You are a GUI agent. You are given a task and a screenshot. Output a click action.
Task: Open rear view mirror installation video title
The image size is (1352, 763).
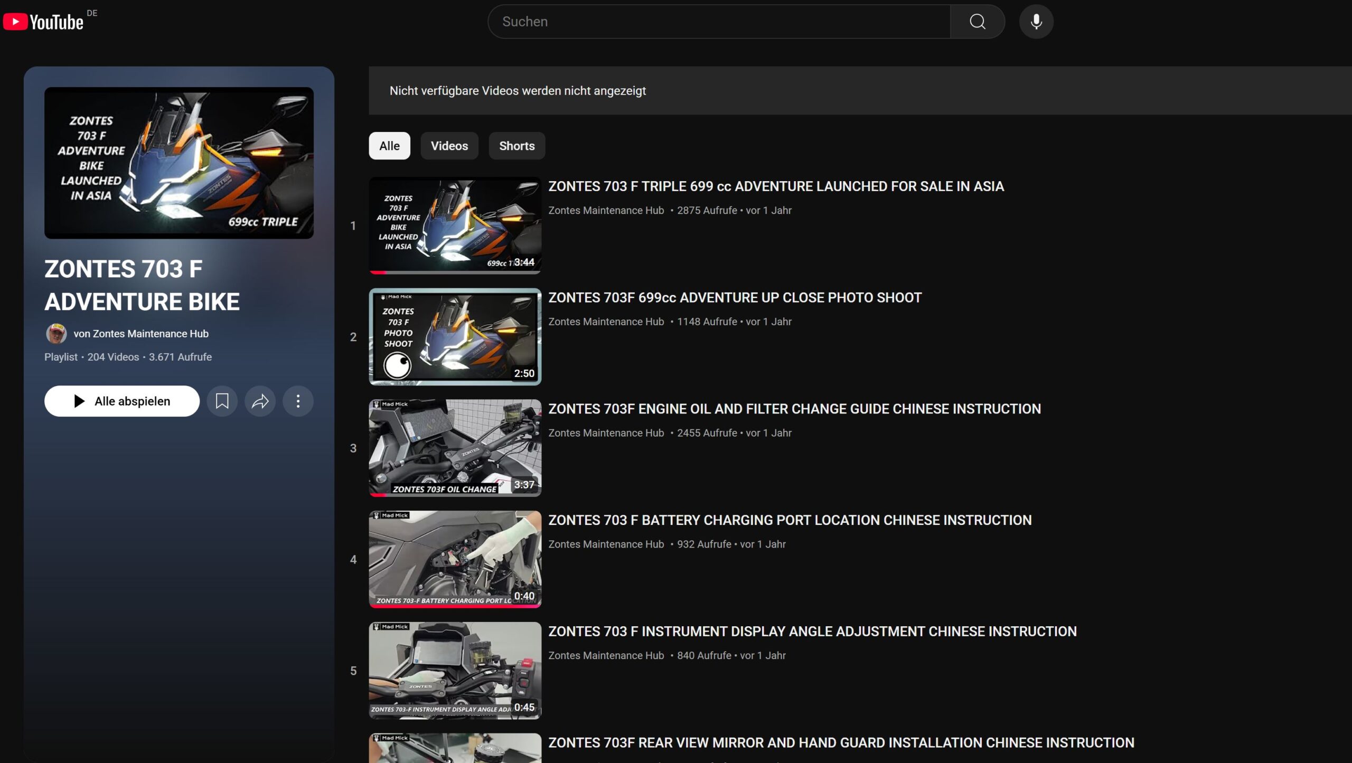coord(841,743)
